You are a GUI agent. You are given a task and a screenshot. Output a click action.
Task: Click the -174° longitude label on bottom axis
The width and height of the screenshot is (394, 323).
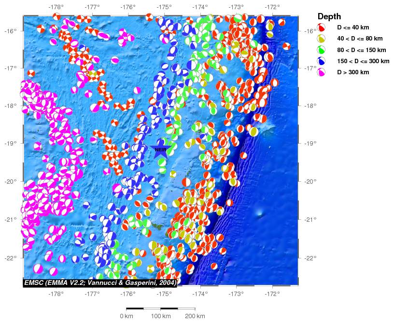point(200,294)
